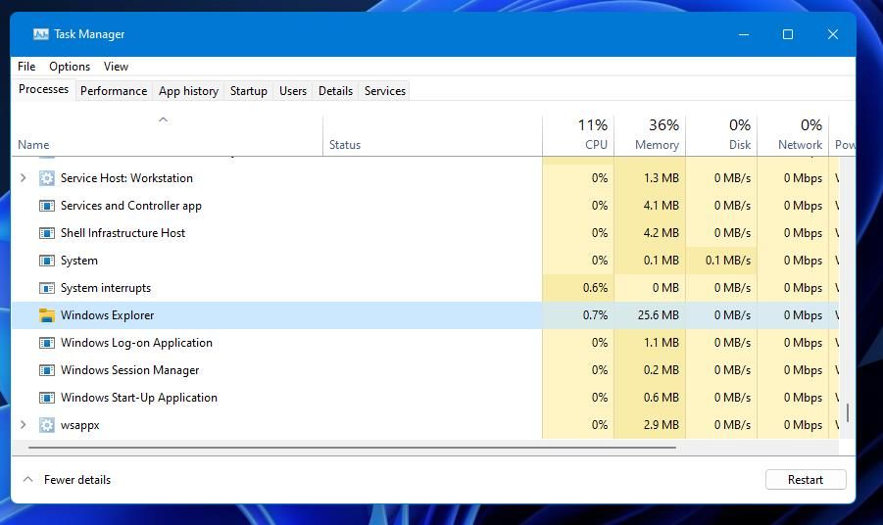This screenshot has height=525, width=883.
Task: Select the Processes tab
Action: [43, 89]
